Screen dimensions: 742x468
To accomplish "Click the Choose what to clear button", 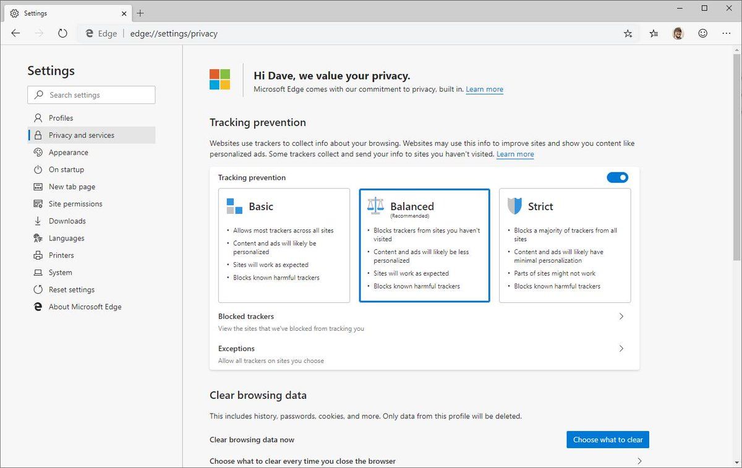I will point(608,440).
